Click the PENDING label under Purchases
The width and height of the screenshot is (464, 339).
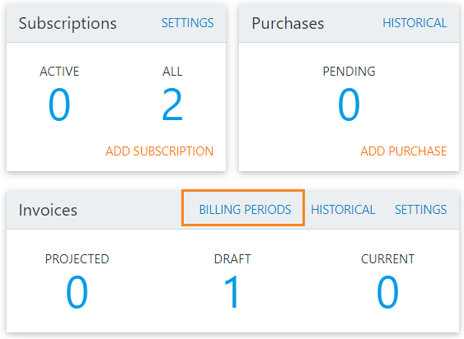349,72
